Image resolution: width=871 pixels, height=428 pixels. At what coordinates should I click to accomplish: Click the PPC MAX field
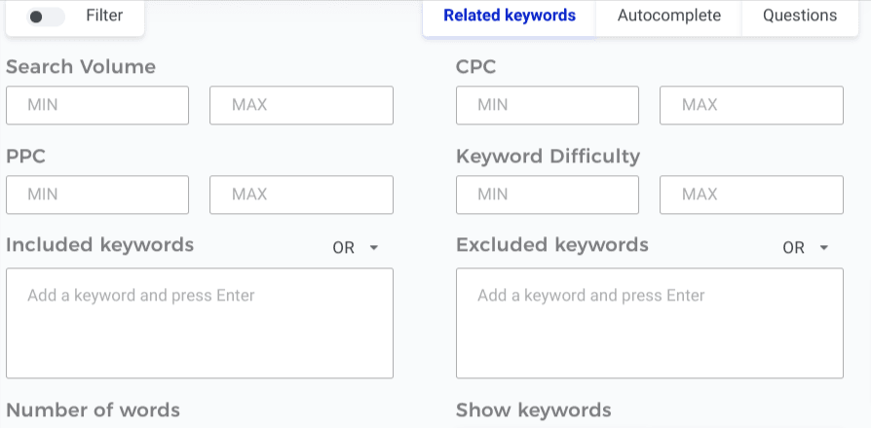tap(301, 195)
